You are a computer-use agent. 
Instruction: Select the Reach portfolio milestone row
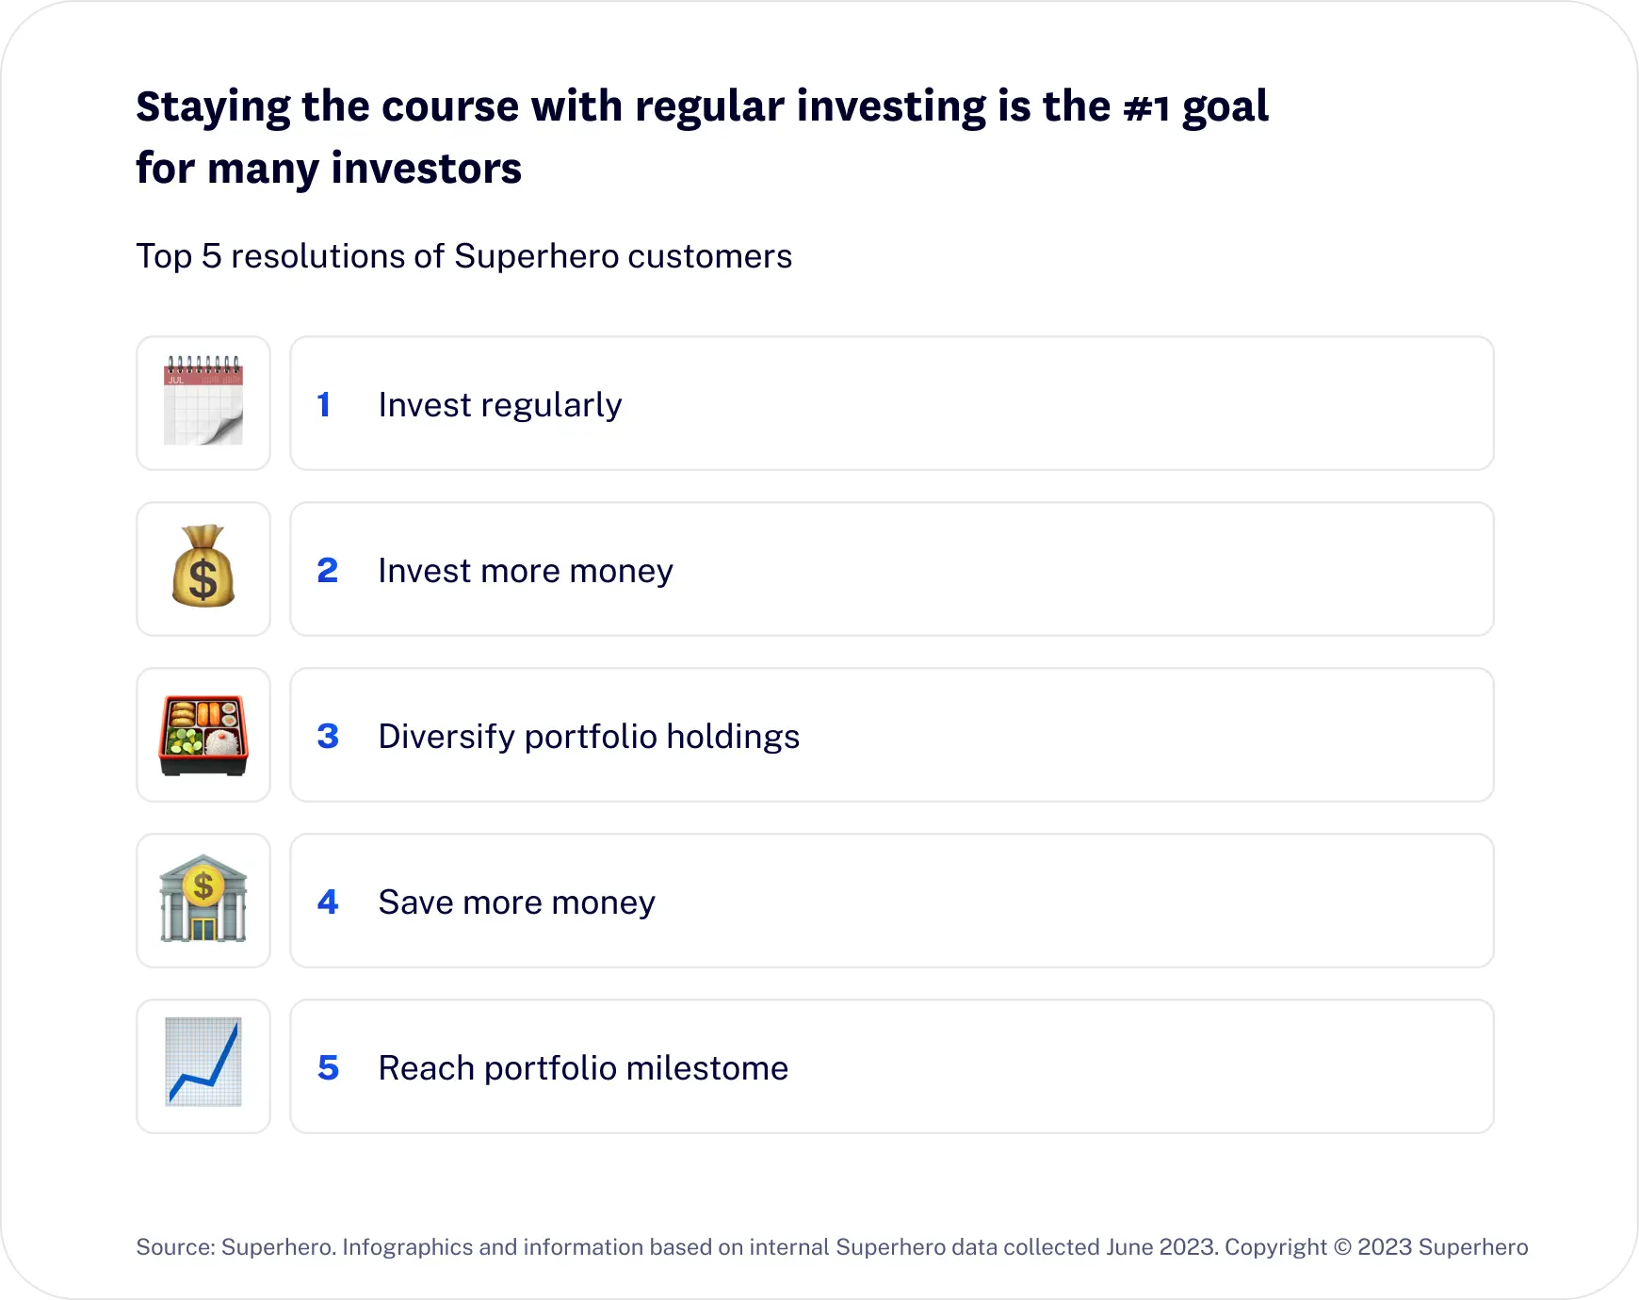point(892,1066)
